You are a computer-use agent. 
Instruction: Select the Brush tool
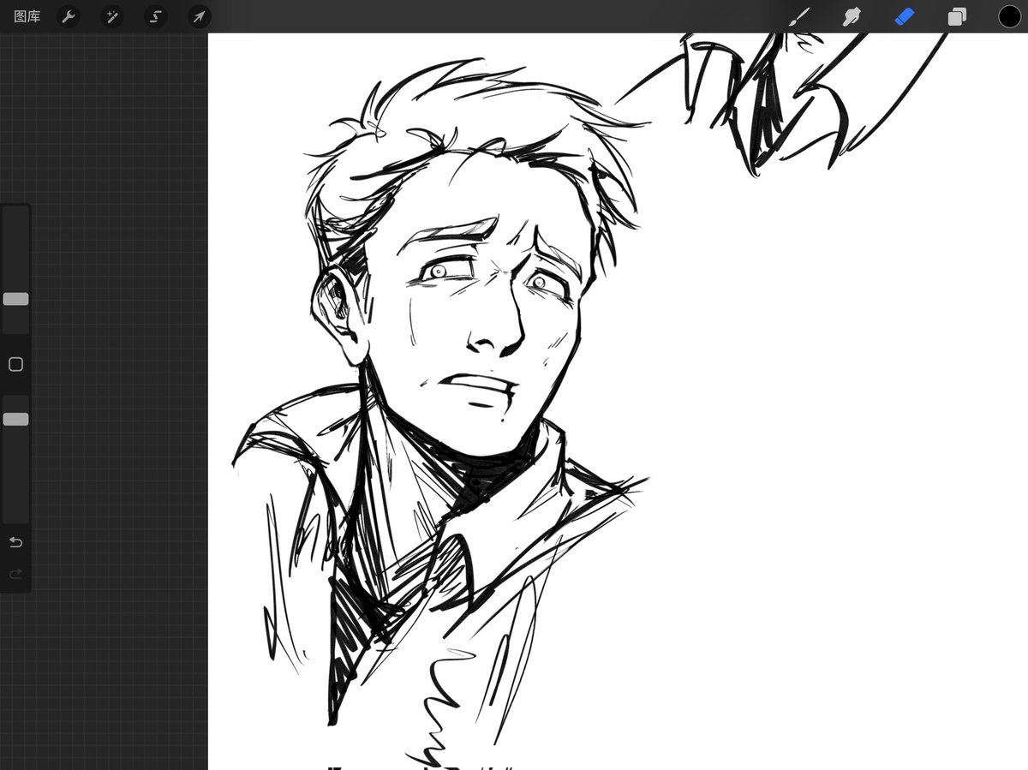tap(798, 16)
